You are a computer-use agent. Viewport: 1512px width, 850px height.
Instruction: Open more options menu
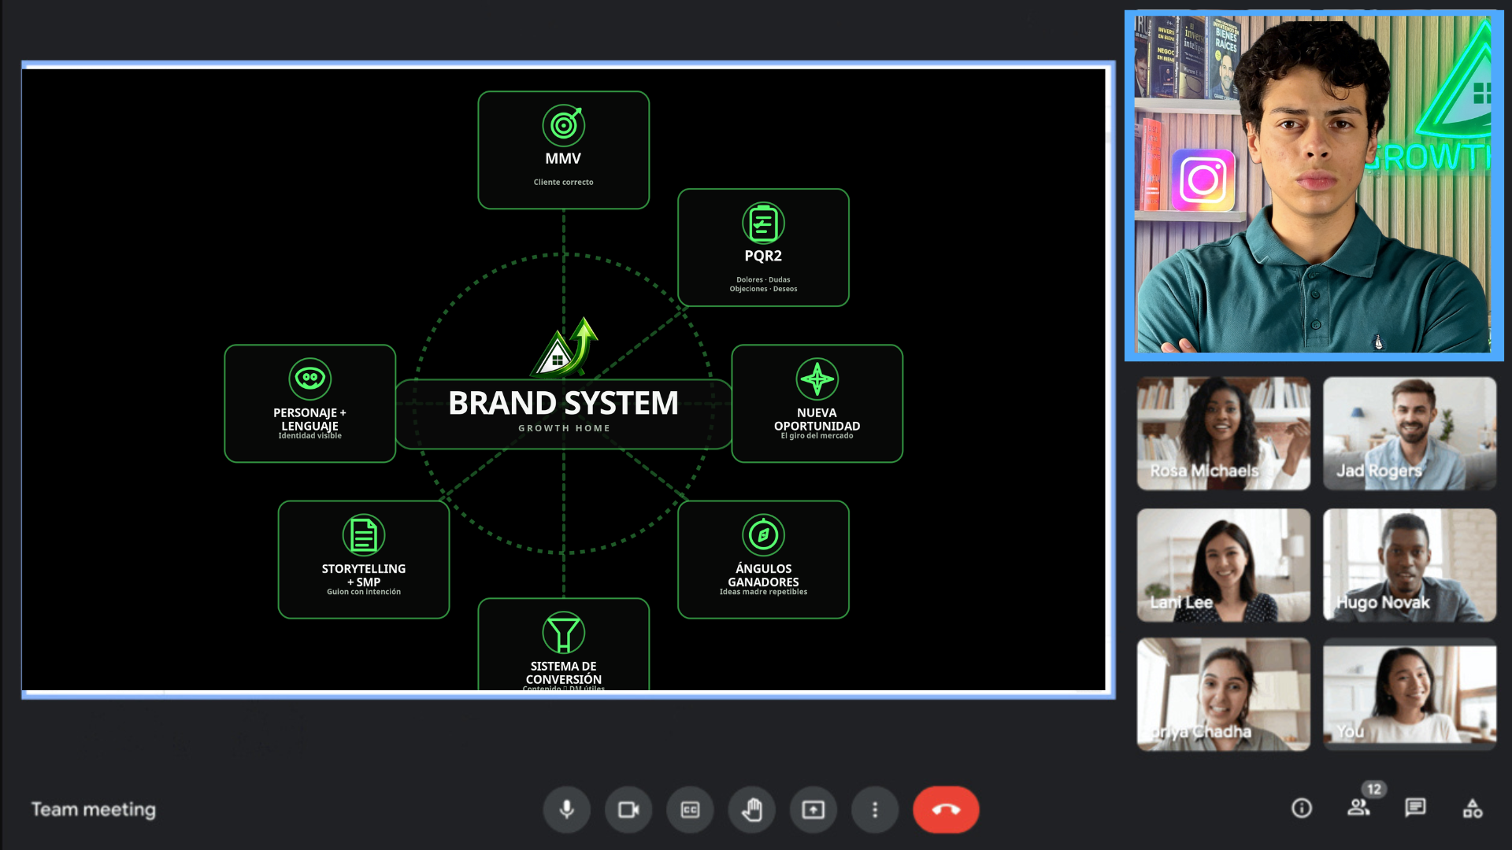pos(874,809)
